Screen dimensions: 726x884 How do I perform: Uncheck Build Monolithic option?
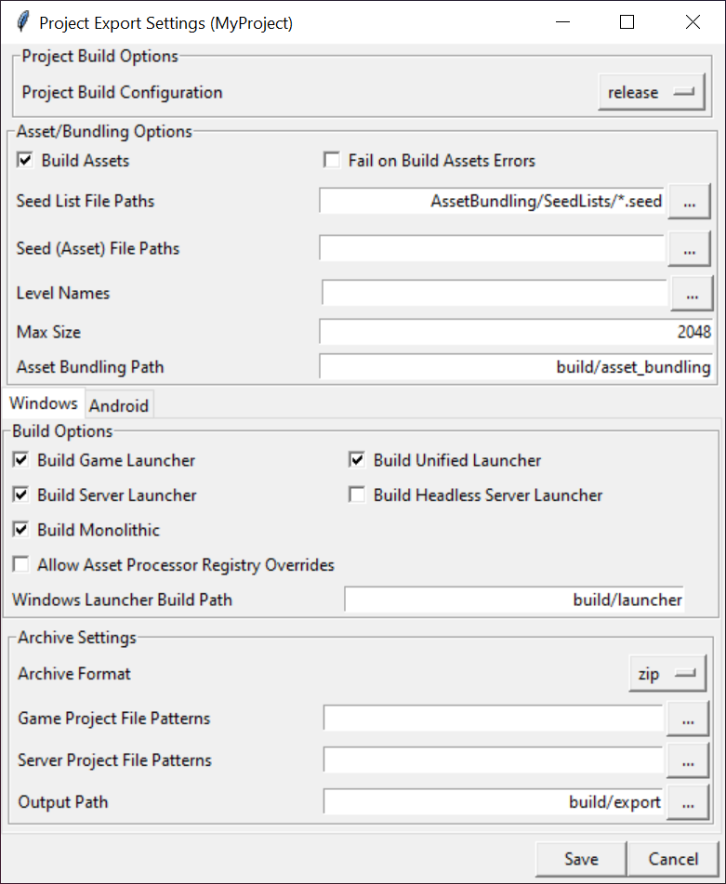pos(21,530)
